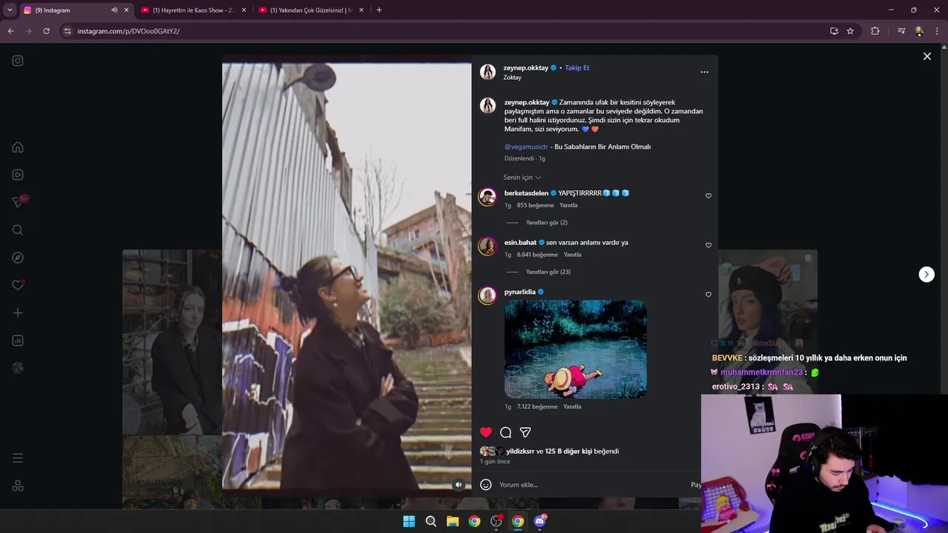Screen dimensions: 948x533
Task: Open Discord from taskbar
Action: (540, 521)
